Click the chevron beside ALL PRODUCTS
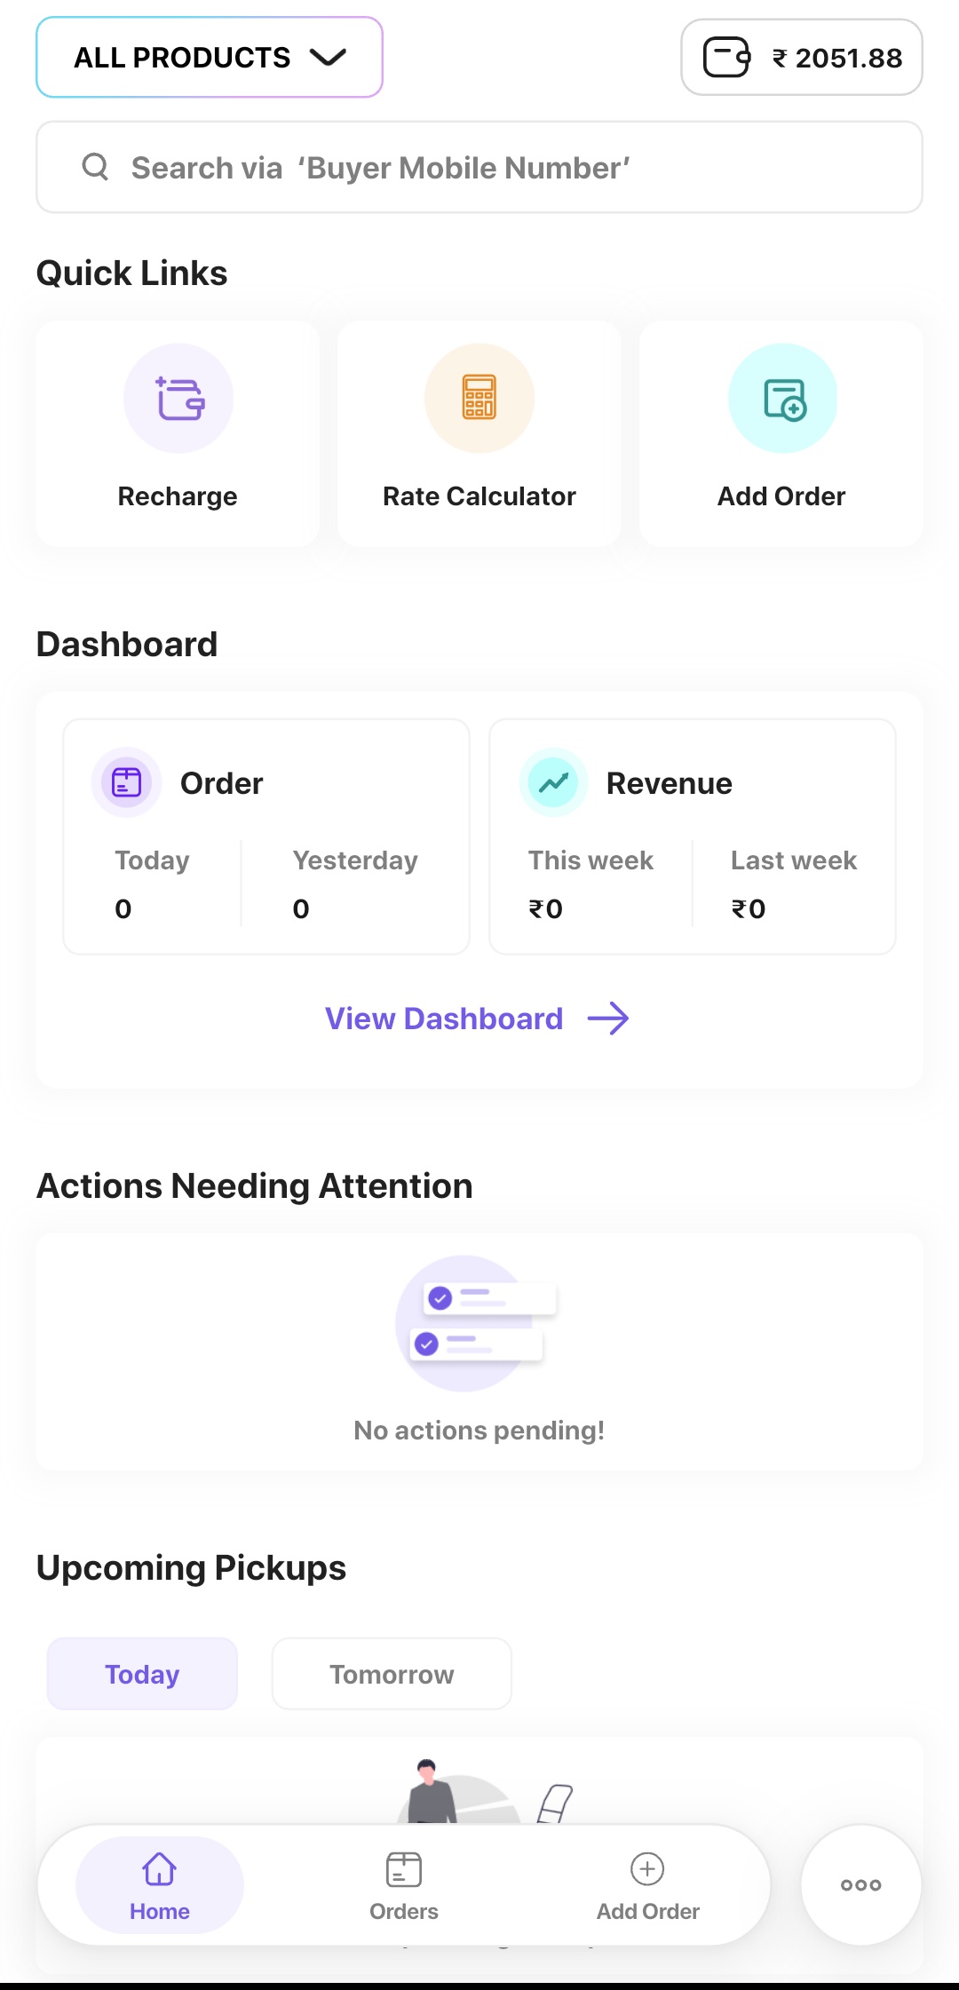The height and width of the screenshot is (1990, 959). [x=328, y=58]
